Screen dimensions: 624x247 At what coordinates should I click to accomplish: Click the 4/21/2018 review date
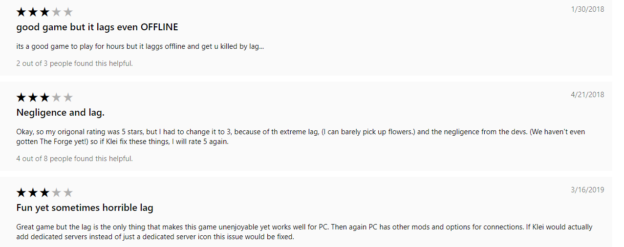pos(587,95)
